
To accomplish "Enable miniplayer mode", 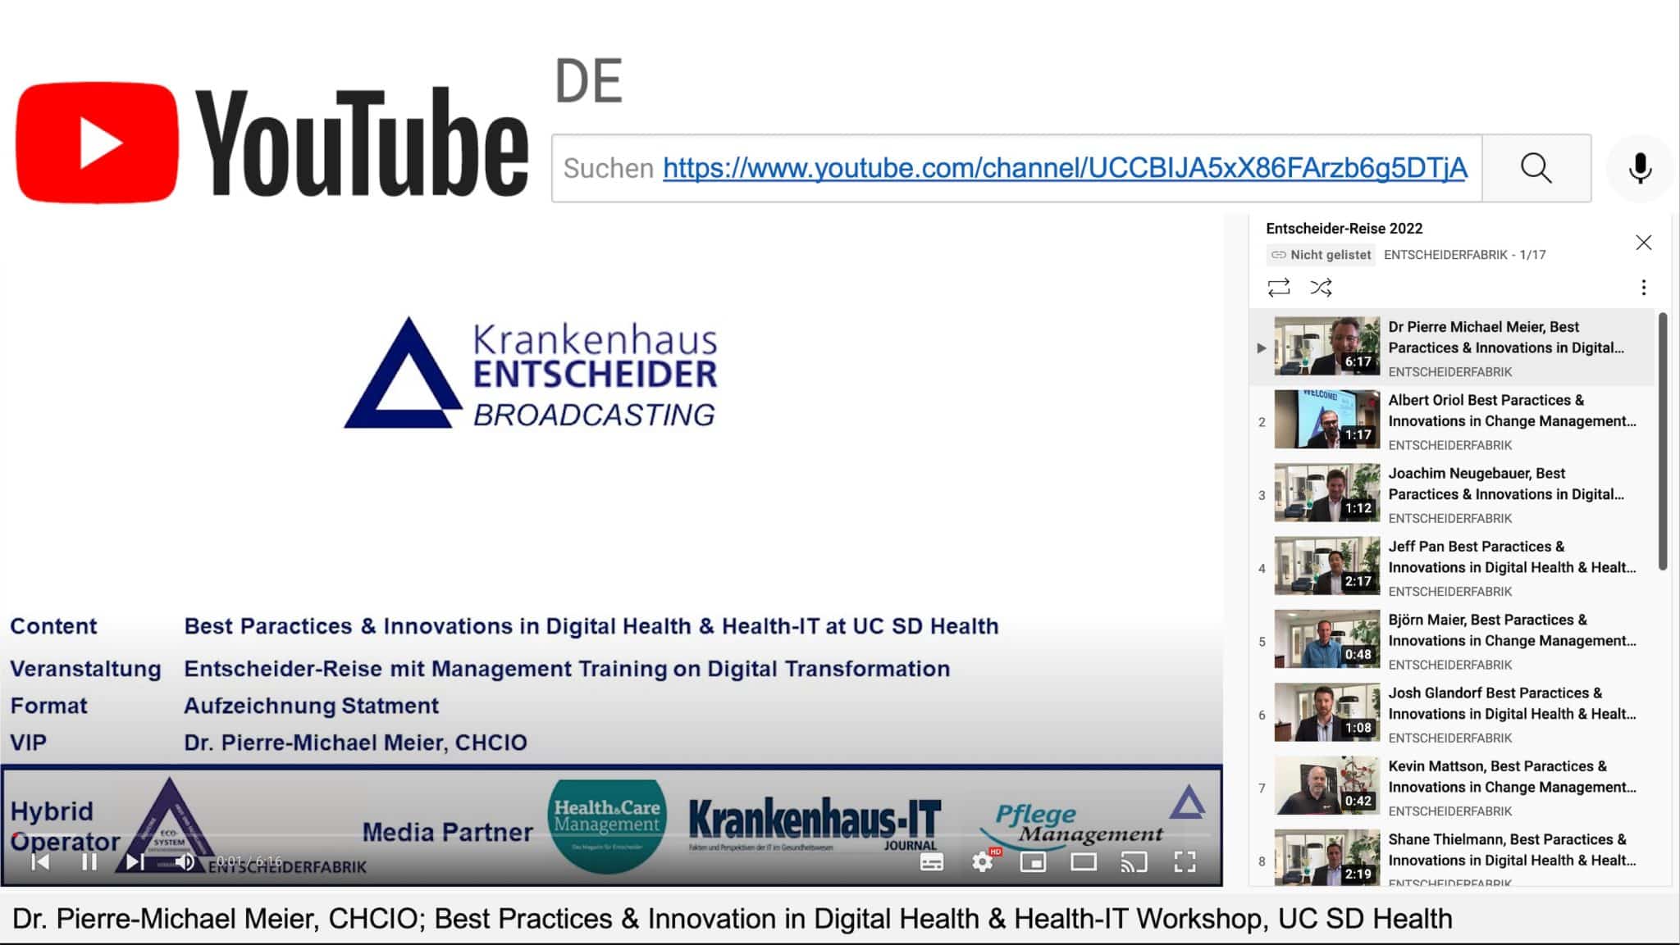I will point(1033,861).
